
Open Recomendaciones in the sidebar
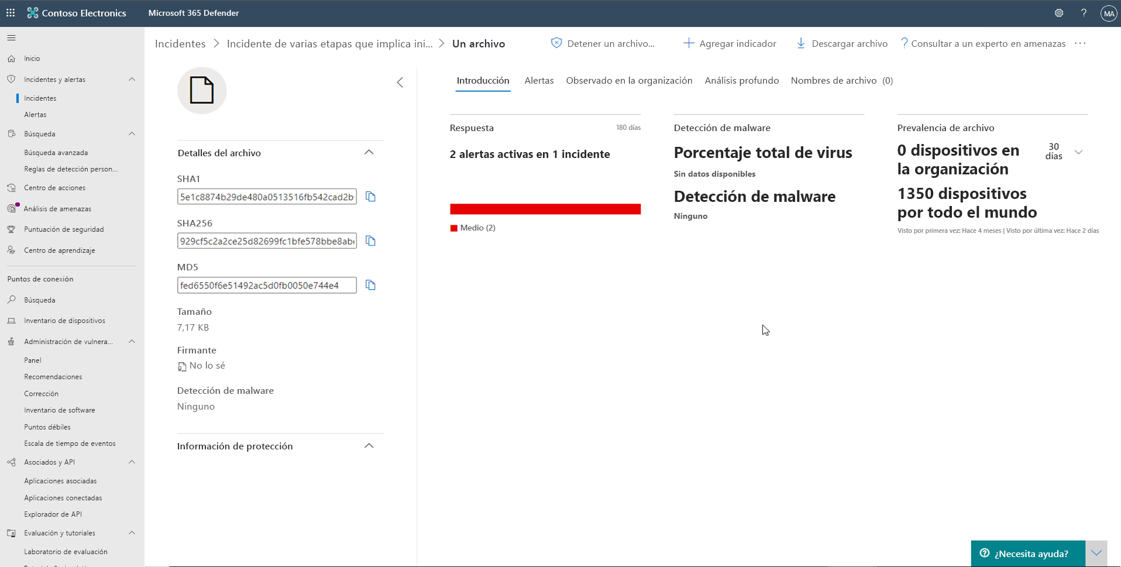click(53, 377)
